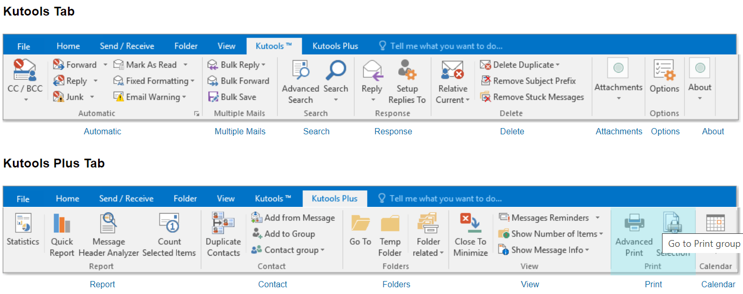This screenshot has width=743, height=294.
Task: Click the Count Selected Items icon
Action: 169,223
